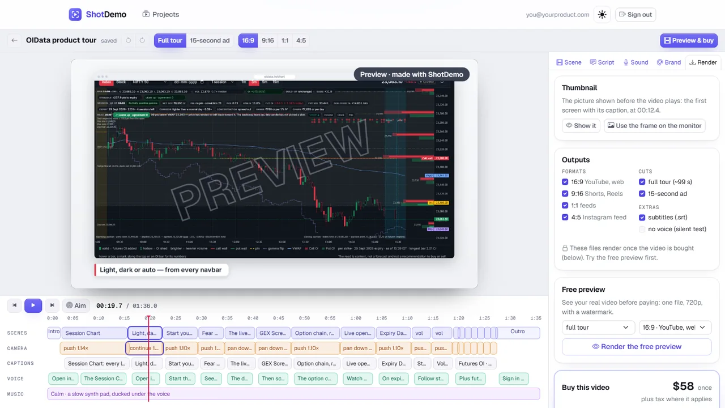
Task: Render the free preview
Action: pyautogui.click(x=637, y=347)
